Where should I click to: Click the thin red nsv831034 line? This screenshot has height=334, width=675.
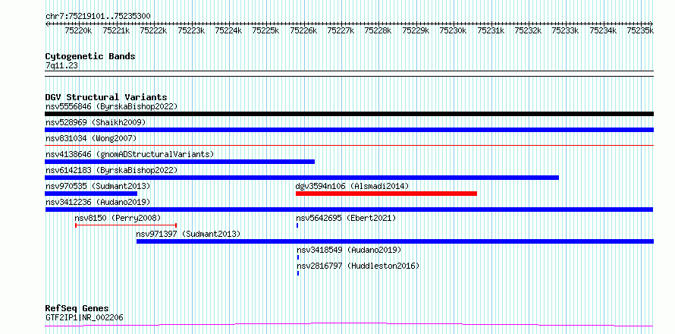(349, 146)
